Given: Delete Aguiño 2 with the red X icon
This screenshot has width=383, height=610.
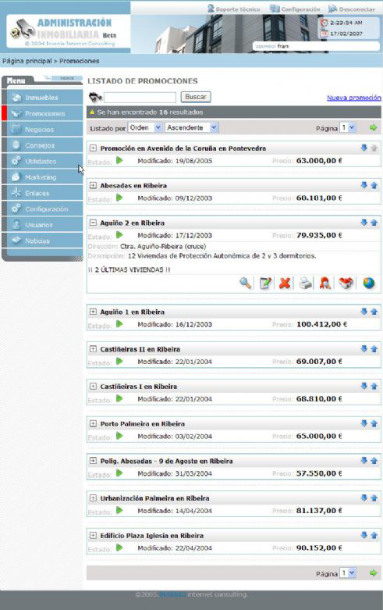Looking at the screenshot, I should coord(285,283).
